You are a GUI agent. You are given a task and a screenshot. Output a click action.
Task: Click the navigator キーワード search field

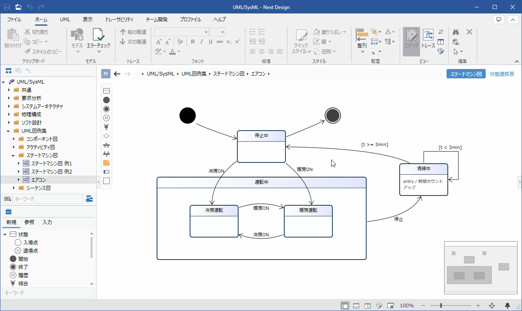coord(48,199)
